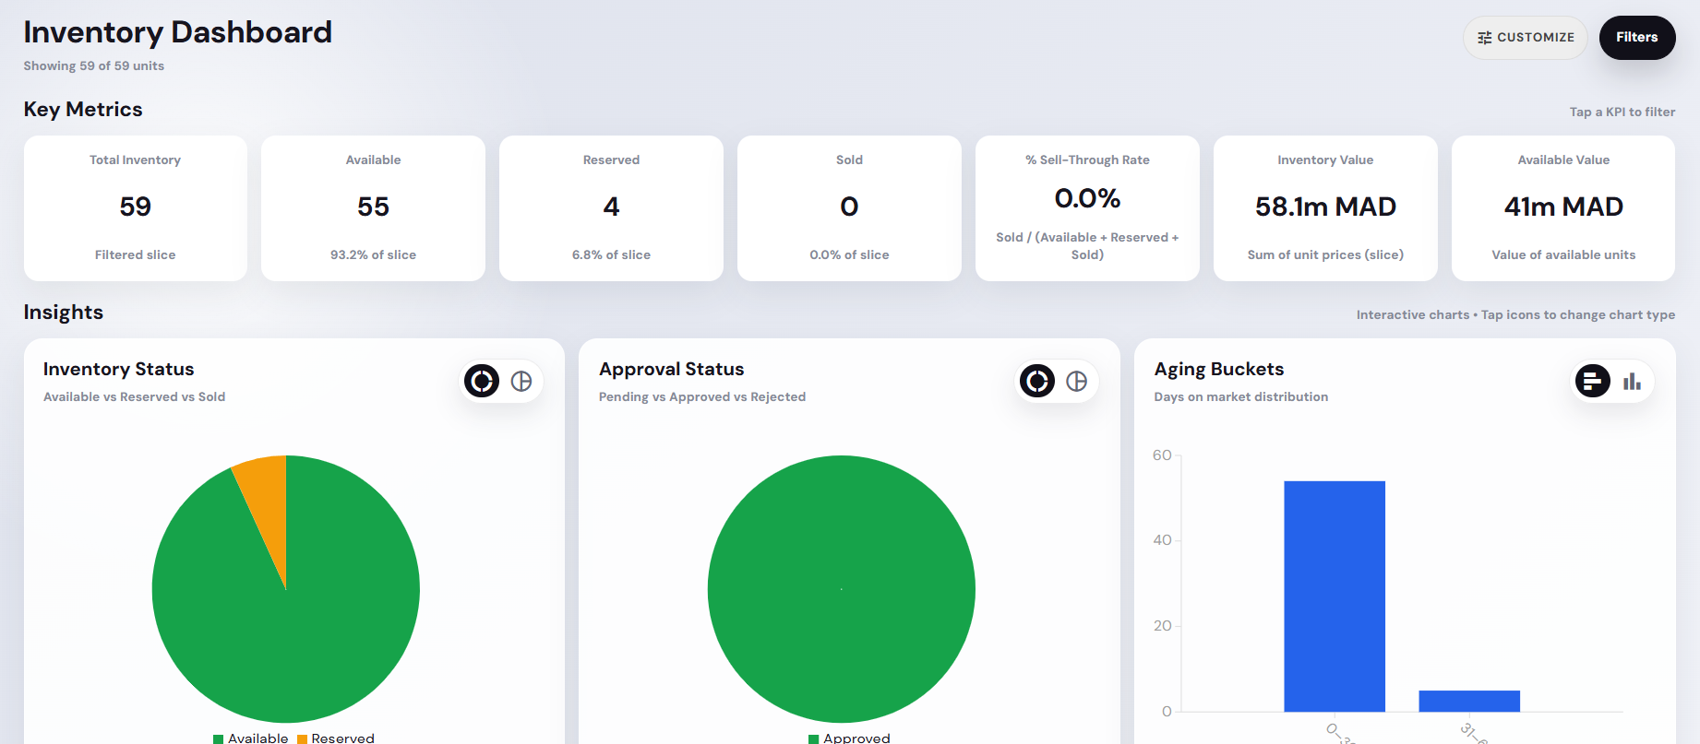Filter by the Reserved KPI card
Viewport: 1700px width, 744px height.
(x=611, y=208)
